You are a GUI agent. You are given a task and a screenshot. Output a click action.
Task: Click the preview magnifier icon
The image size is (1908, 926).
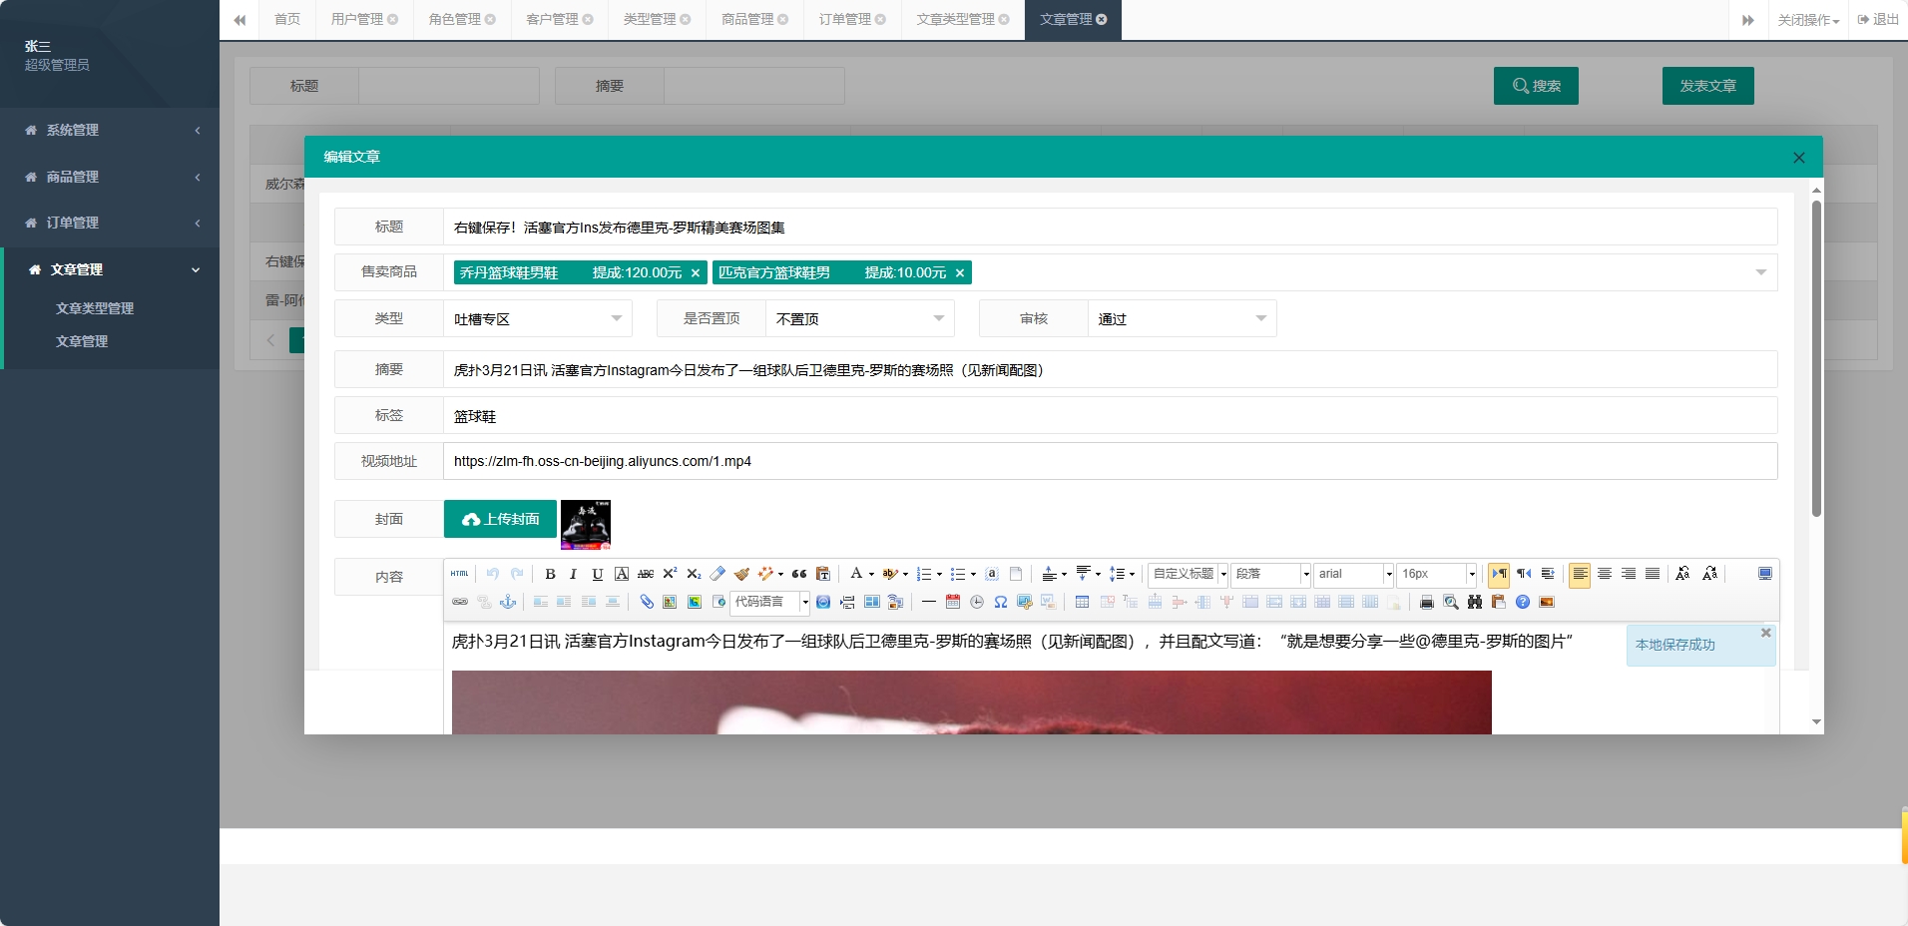click(1451, 602)
